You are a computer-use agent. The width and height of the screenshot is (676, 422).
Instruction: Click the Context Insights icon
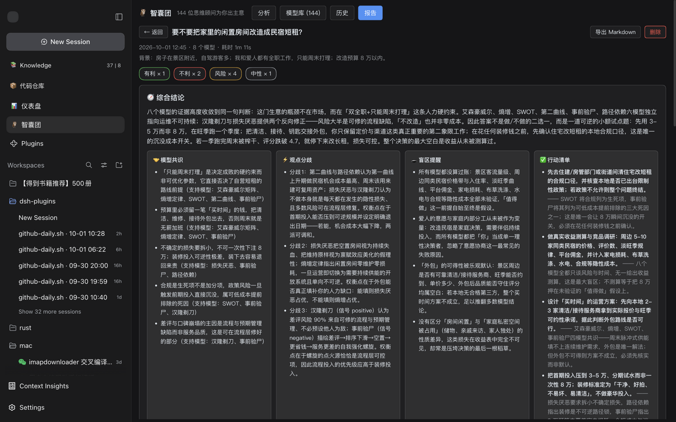(x=12, y=386)
